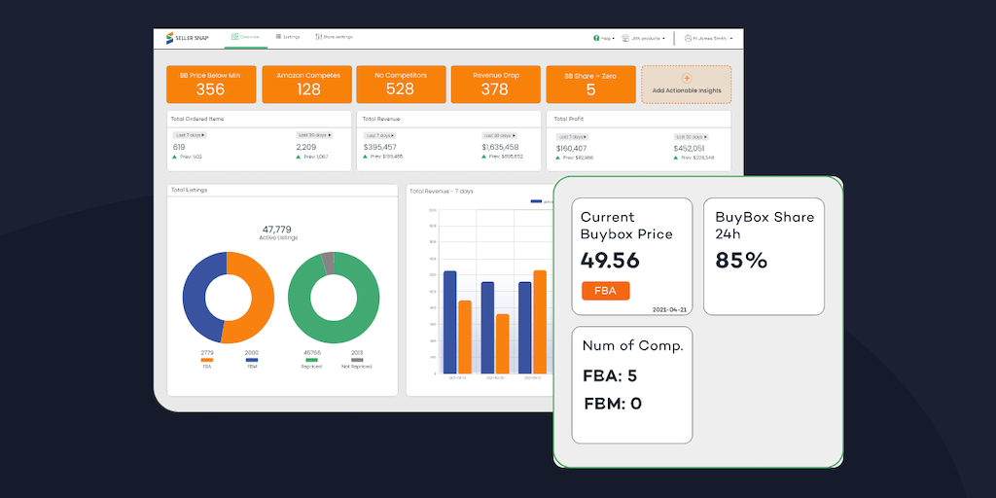Click the green Repriced donut segment
Image resolution: width=996 pixels, height=498 pixels.
pos(334,331)
